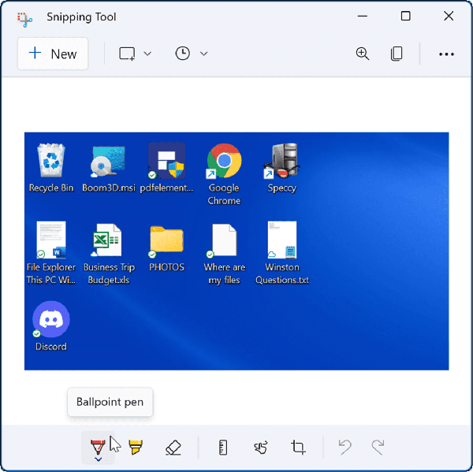Click the Discord icon in the snip
The image size is (473, 472).
click(x=51, y=319)
